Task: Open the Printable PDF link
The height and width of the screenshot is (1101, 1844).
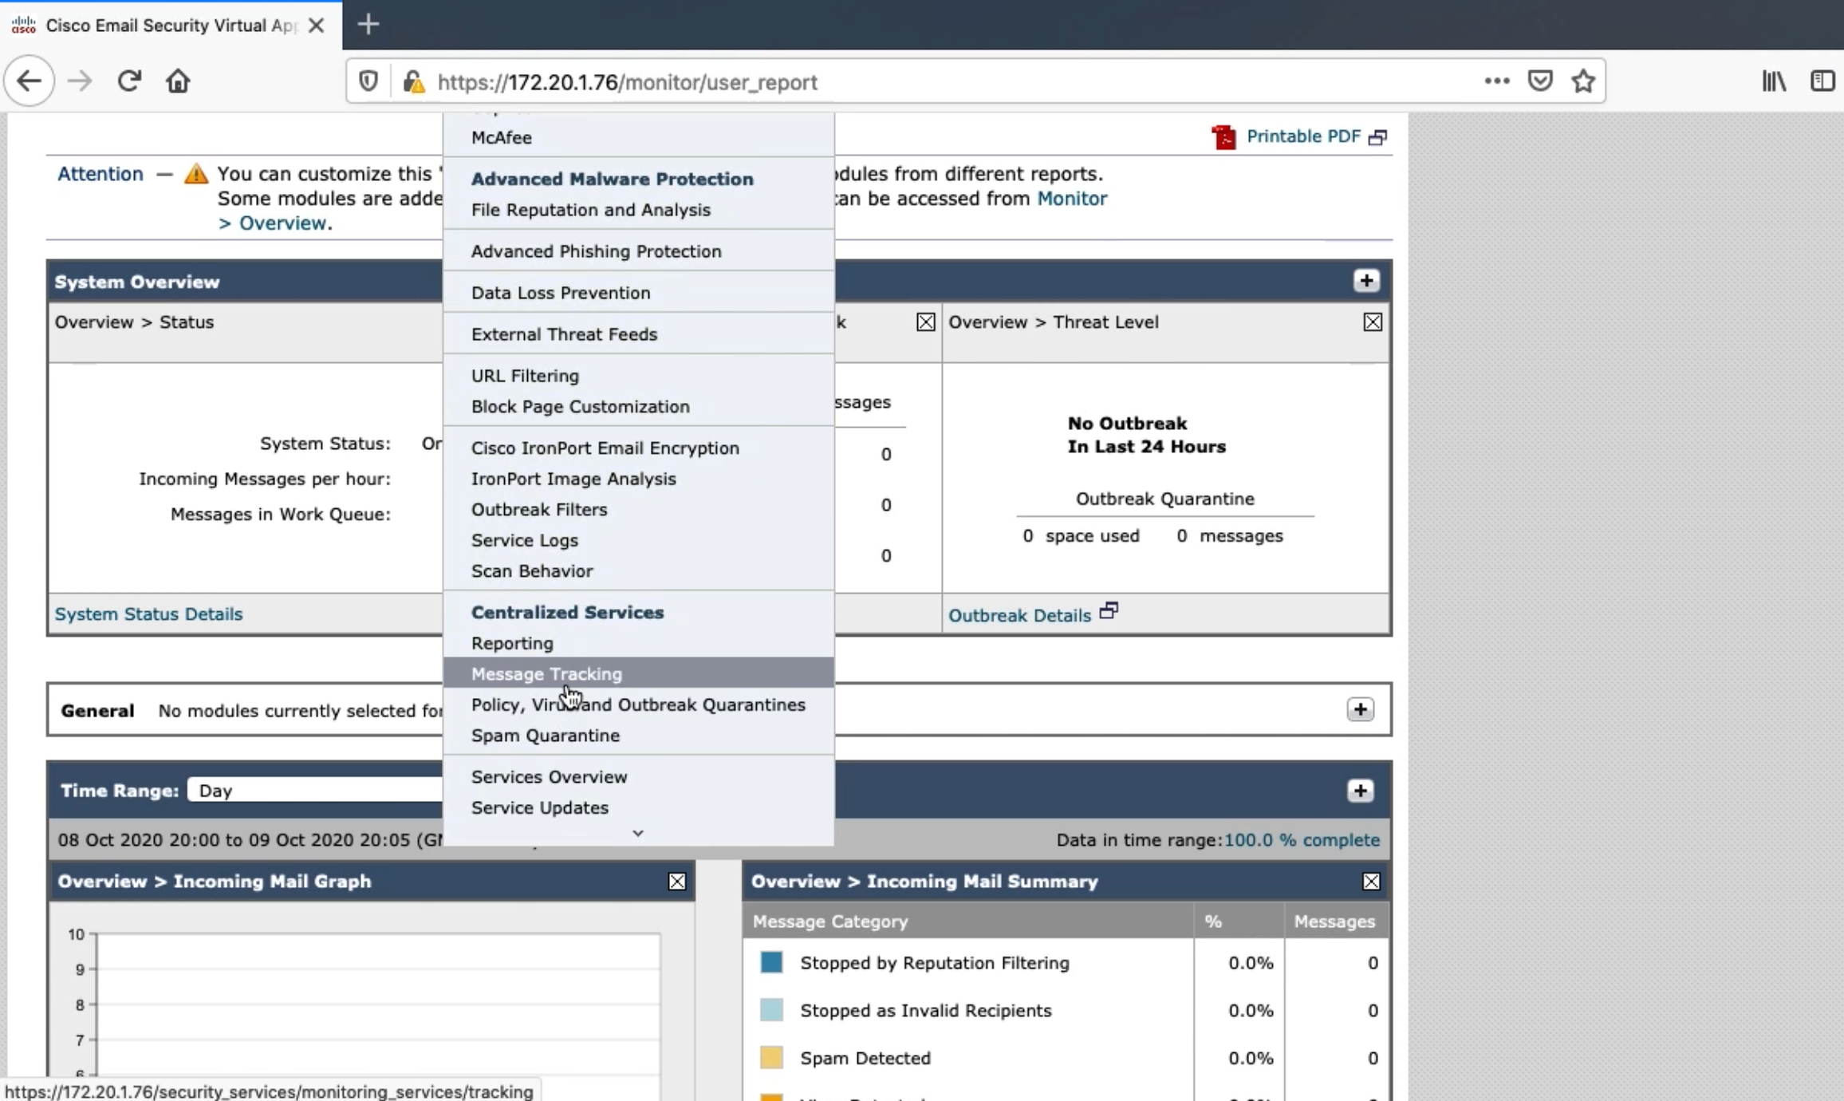Action: point(1303,136)
